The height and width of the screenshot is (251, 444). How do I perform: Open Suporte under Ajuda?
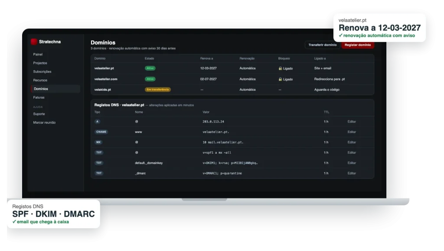39,114
